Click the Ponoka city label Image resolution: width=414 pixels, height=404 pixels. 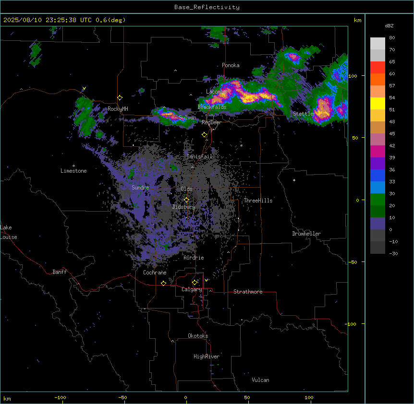tap(231, 65)
